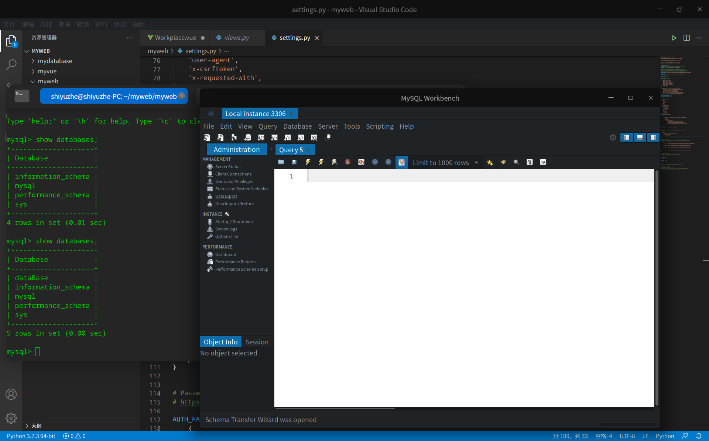The width and height of the screenshot is (709, 441).
Task: Click Beautify query broom icon
Action: pyautogui.click(x=503, y=162)
